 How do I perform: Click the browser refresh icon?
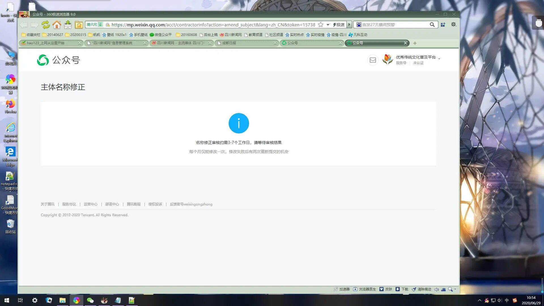[x=46, y=25]
